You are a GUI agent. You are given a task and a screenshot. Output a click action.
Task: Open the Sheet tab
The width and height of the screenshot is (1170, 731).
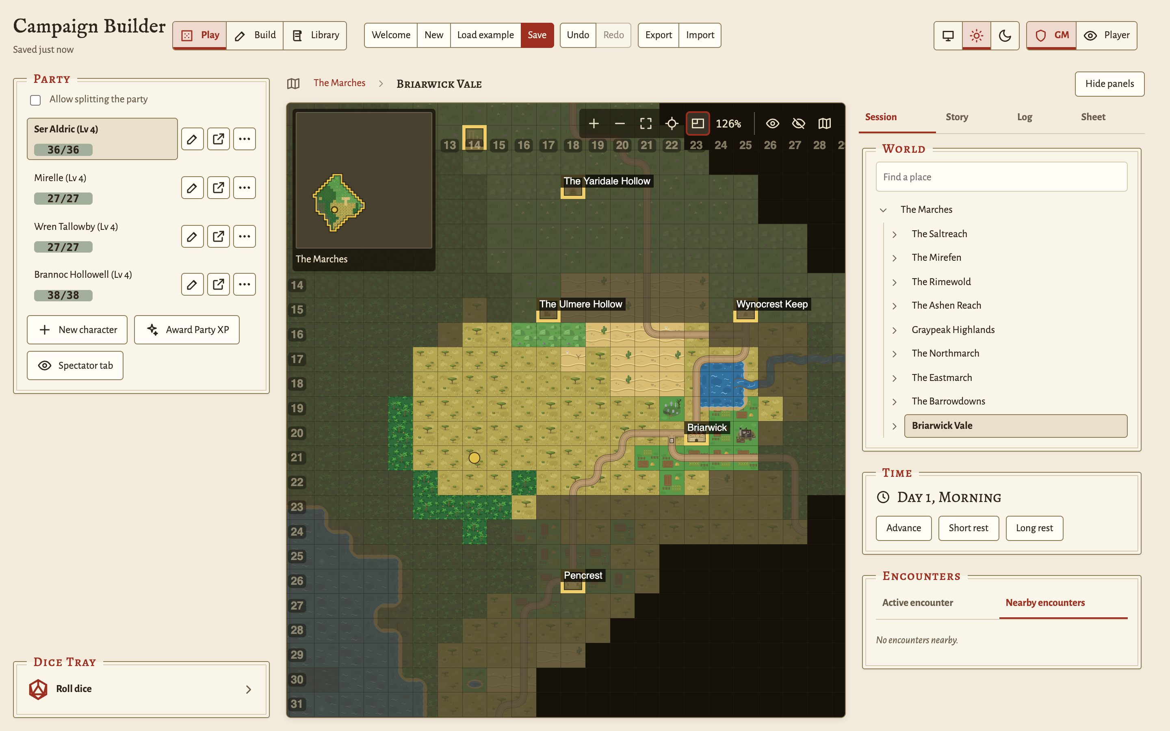(x=1093, y=117)
